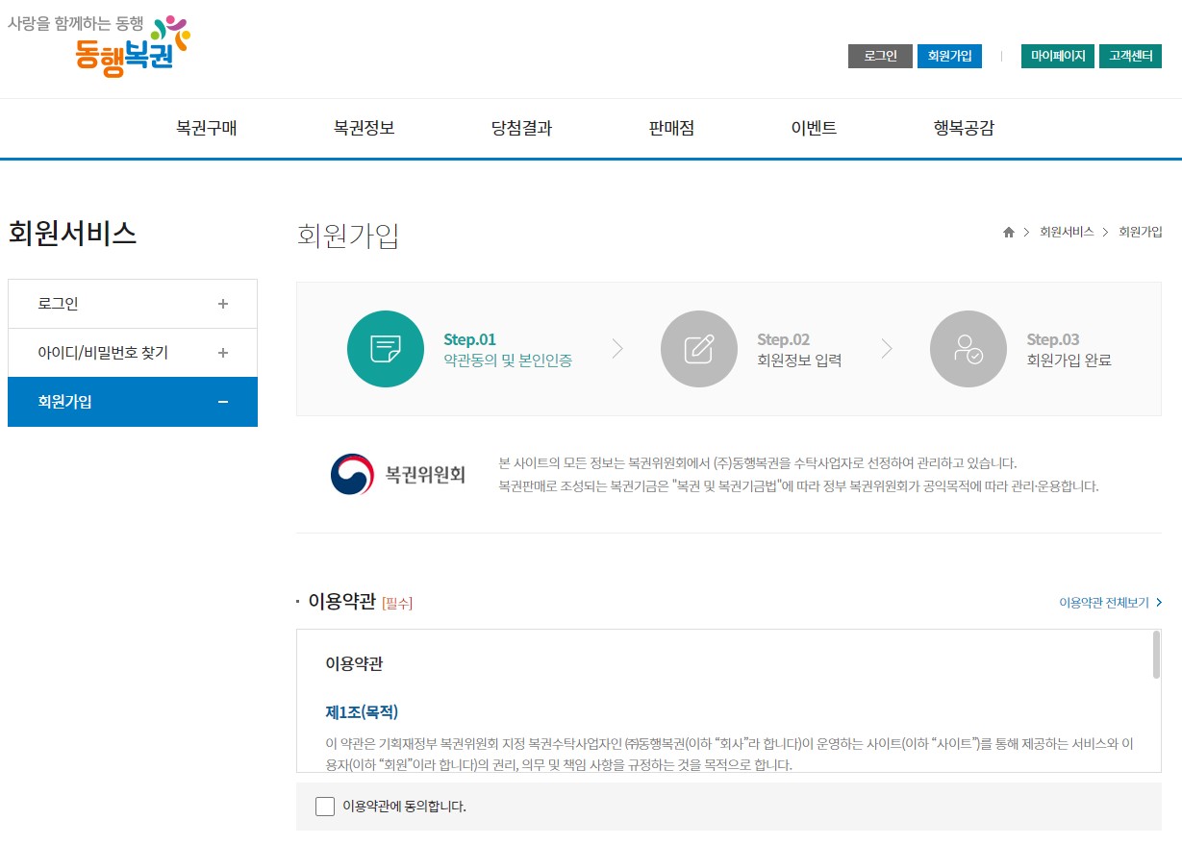
Task: Check the 이용약관에 동의합니다 checkbox
Action: tap(325, 806)
